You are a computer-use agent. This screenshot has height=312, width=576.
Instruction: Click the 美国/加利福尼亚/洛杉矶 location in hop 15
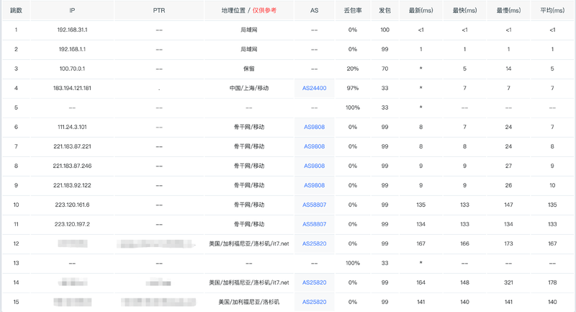coord(249,303)
